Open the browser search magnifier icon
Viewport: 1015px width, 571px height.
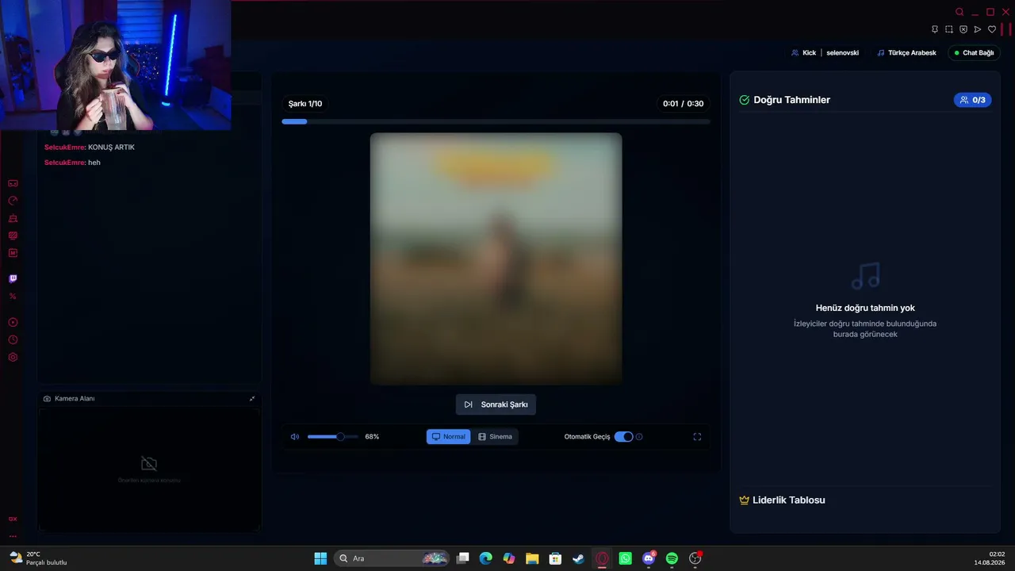pos(959,12)
